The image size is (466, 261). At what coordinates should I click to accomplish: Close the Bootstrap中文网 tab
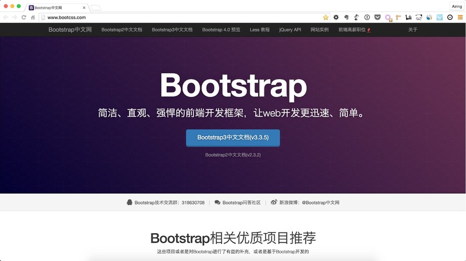84,8
